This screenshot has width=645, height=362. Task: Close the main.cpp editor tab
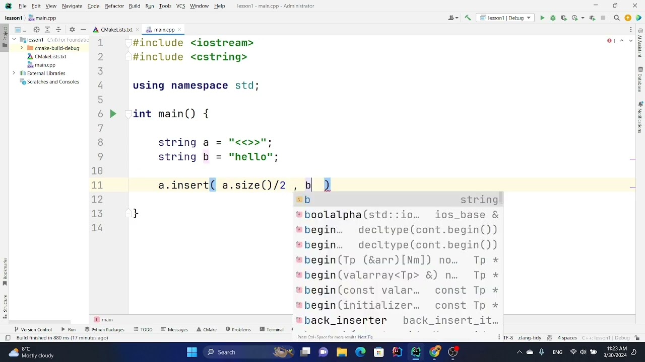(179, 30)
